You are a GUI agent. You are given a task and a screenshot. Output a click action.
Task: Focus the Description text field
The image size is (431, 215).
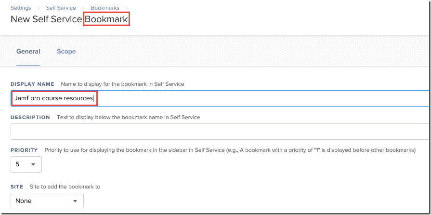pos(220,132)
